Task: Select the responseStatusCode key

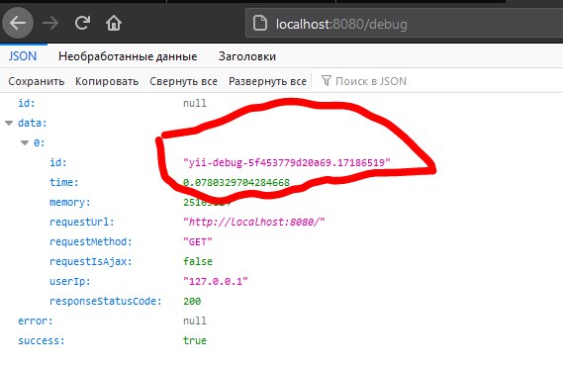Action: (106, 301)
